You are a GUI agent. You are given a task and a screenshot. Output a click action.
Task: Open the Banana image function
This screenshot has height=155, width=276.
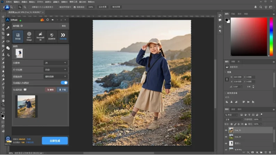click(x=40, y=36)
